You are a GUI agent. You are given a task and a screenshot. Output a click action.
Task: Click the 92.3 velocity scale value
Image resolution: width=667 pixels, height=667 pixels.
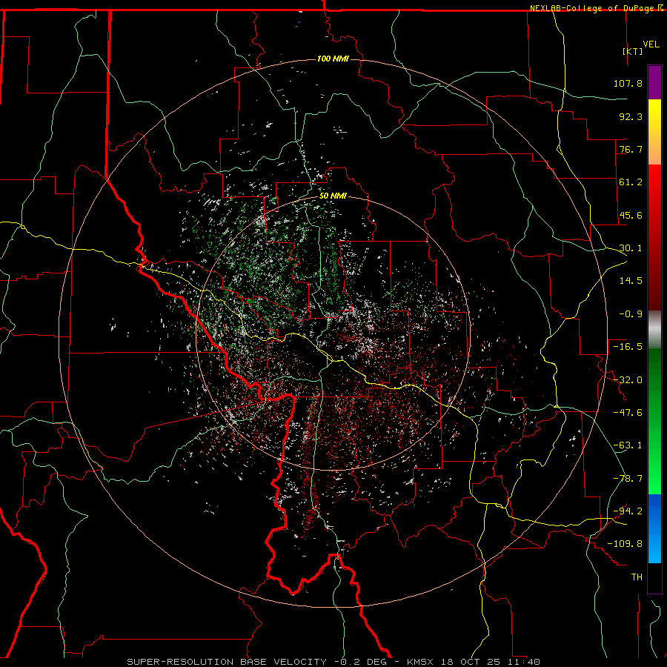point(631,116)
